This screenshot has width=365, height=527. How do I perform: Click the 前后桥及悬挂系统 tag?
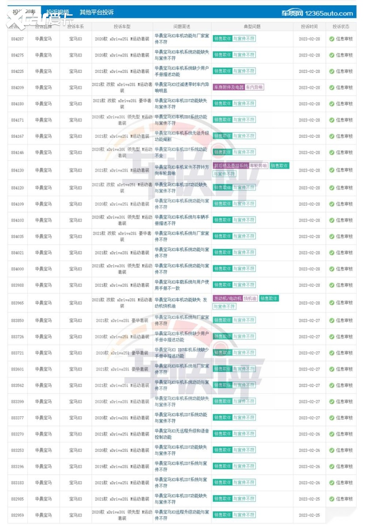tap(231, 166)
